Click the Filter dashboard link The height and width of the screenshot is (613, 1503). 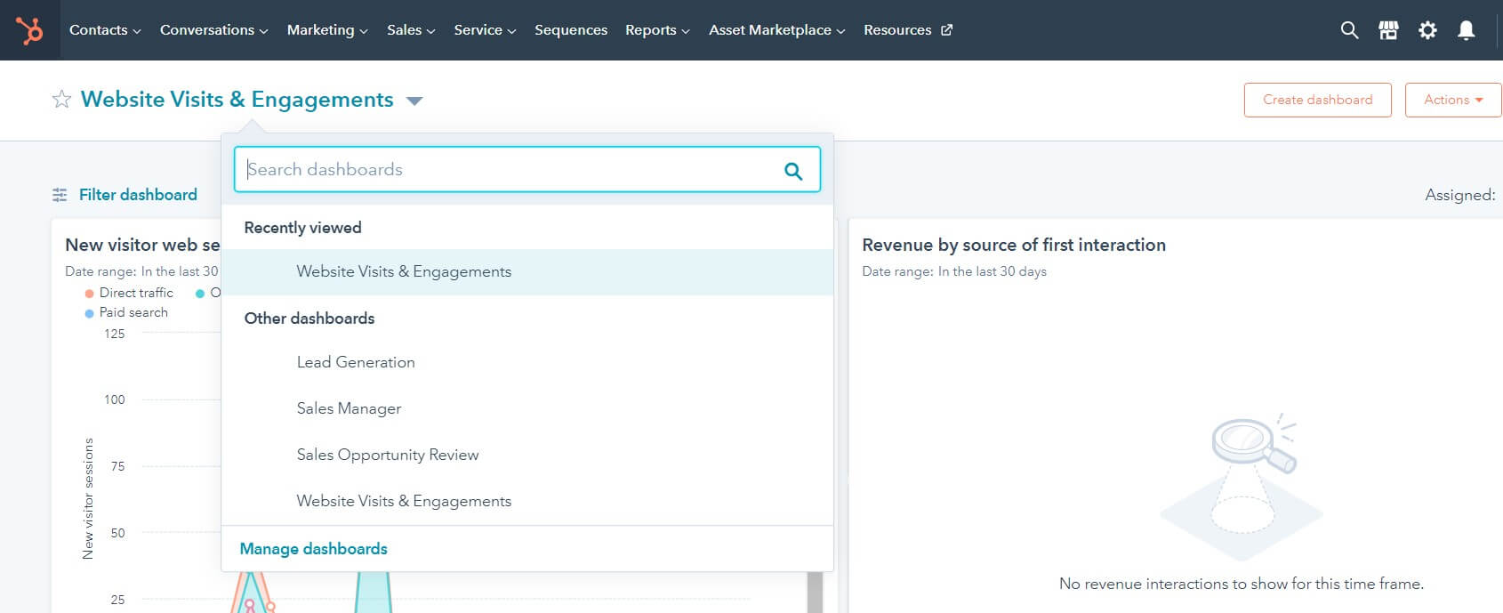(138, 195)
